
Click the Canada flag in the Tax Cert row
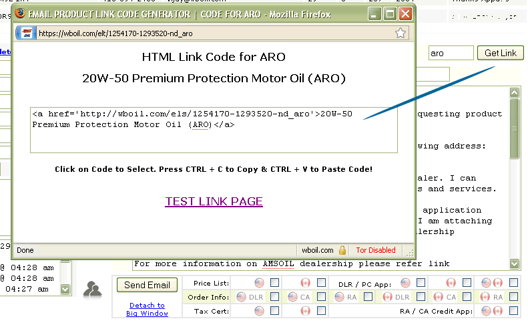(x=306, y=311)
